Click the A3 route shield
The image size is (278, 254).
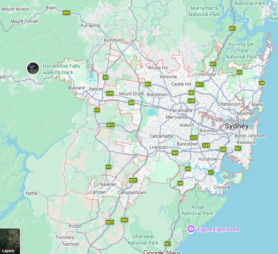pyautogui.click(x=239, y=72)
